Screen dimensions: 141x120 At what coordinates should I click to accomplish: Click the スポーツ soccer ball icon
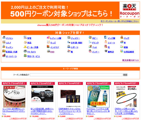tap(69, 47)
